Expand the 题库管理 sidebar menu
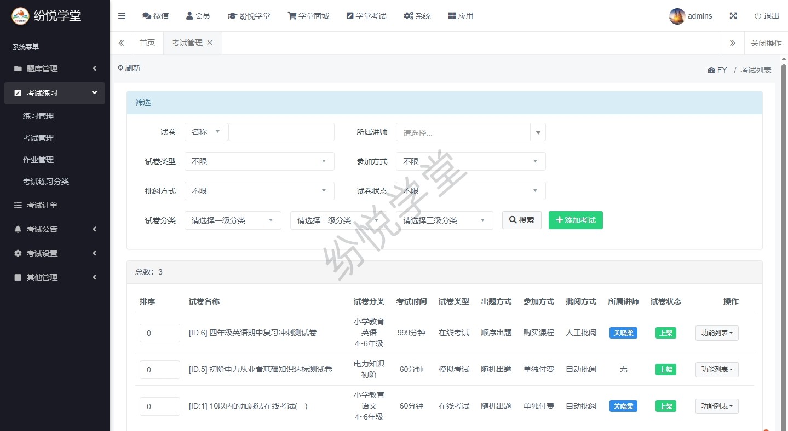Image resolution: width=788 pixels, height=431 pixels. [x=55, y=68]
